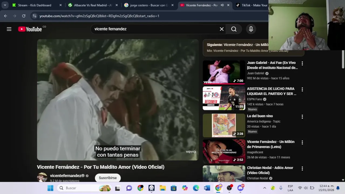
Task: Open more options for Juan Gabriel video
Action: pyautogui.click(x=302, y=63)
